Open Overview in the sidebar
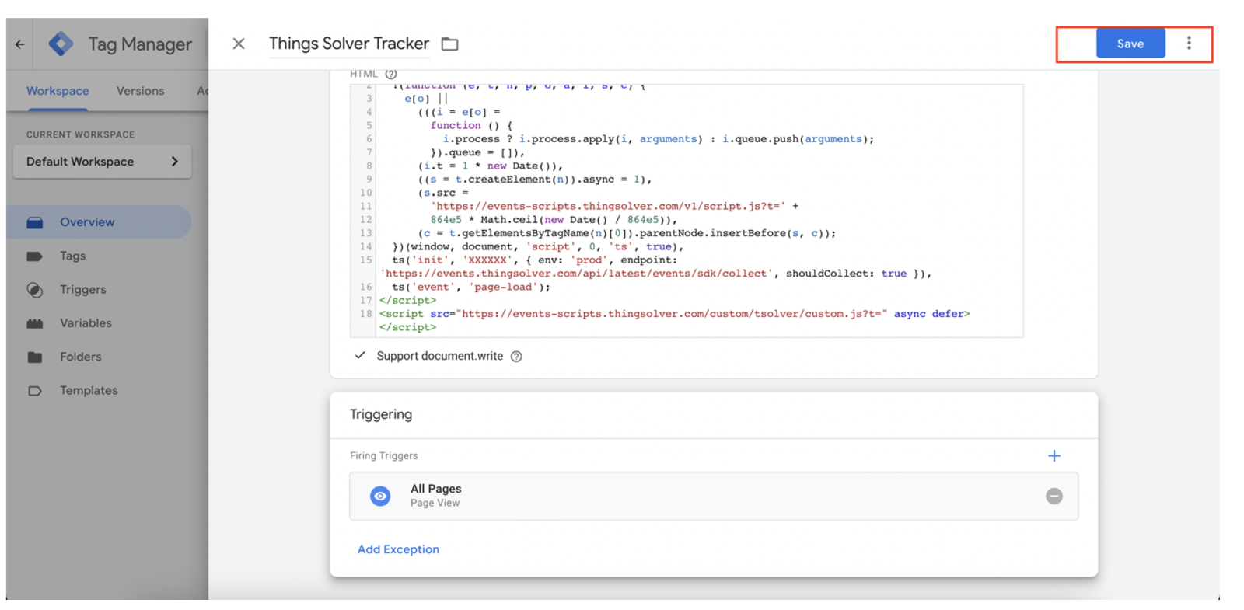The height and width of the screenshot is (610, 1244). 99,222
